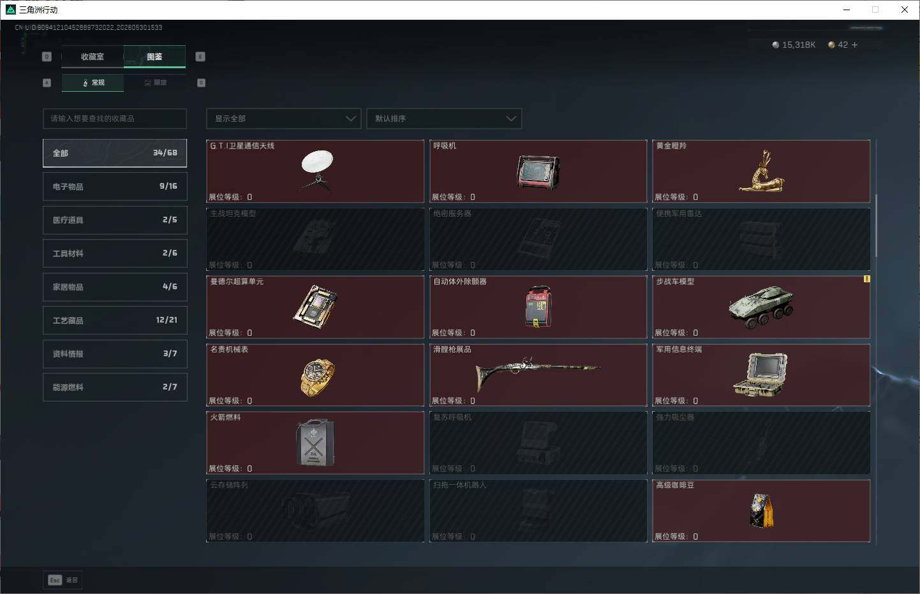Open the 黄金瞪羚 golden gazelle statue card

pos(762,171)
